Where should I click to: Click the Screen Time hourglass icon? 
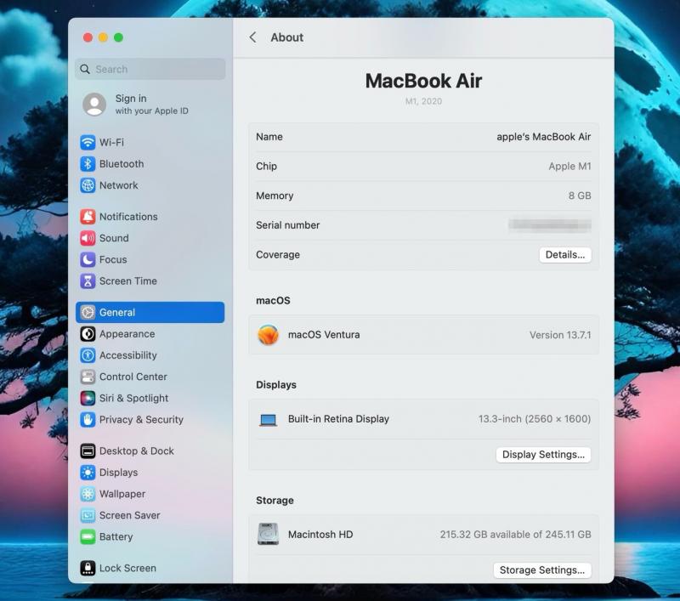click(88, 281)
